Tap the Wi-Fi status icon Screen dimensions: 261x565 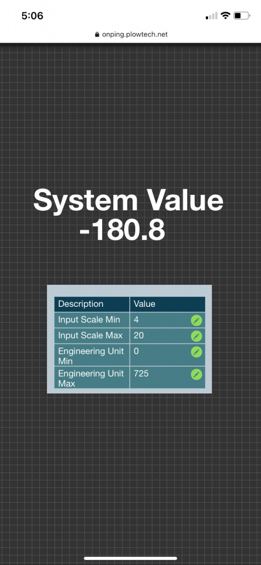226,15
